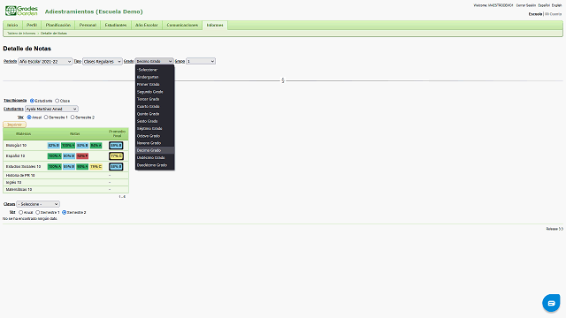Select the Clase radio button
The image size is (566, 318).
[x=57, y=101]
